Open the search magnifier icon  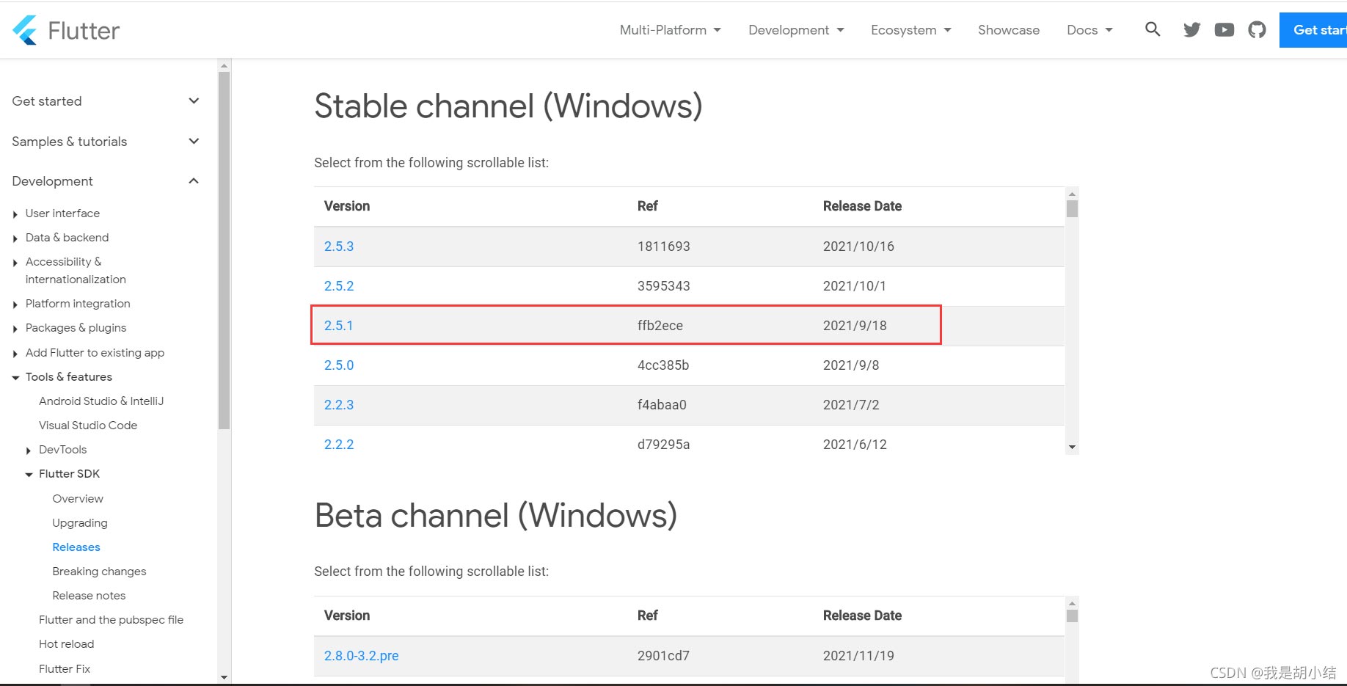point(1153,29)
